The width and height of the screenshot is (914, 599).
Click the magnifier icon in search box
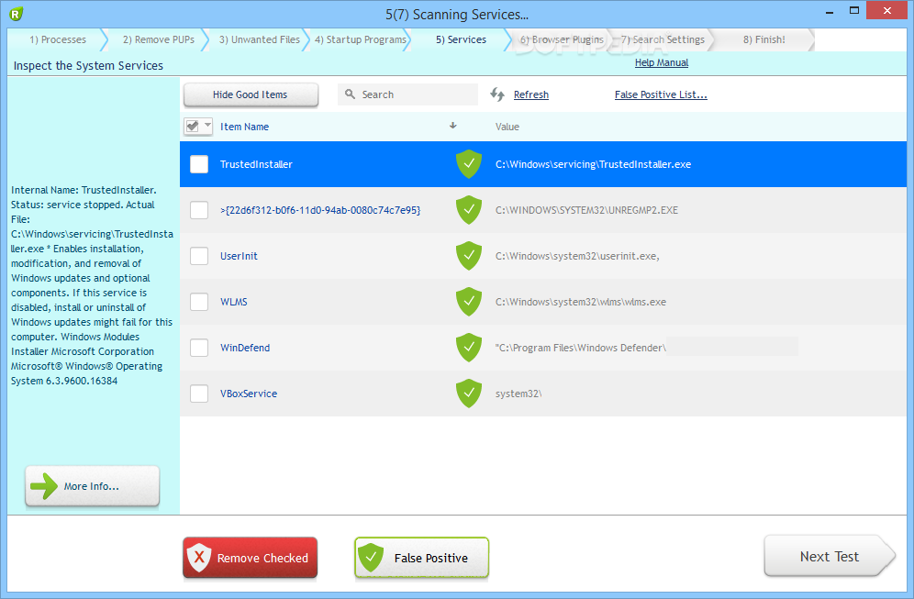tap(350, 94)
